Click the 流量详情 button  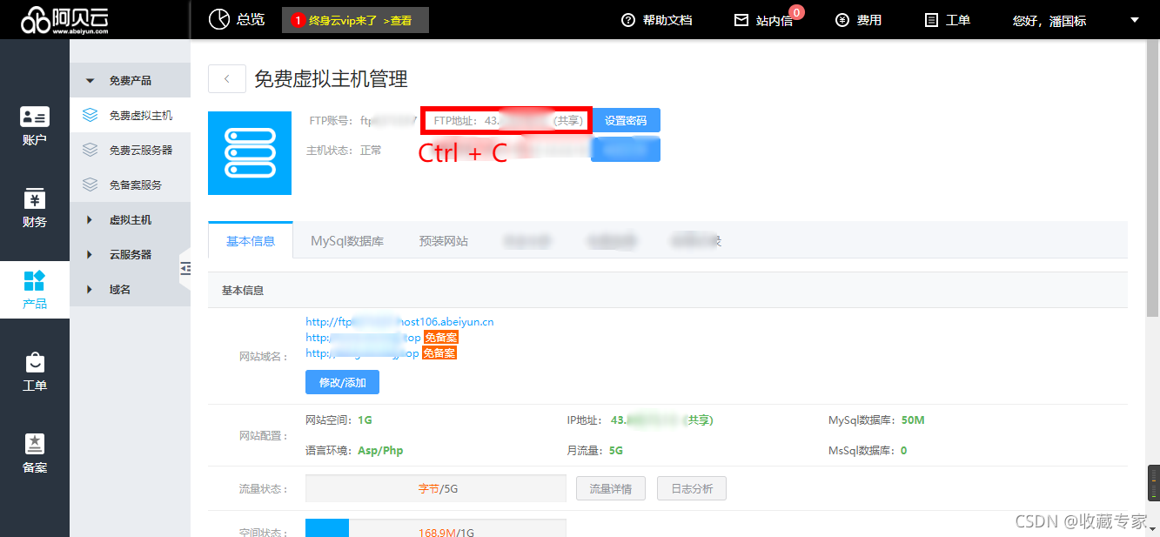(x=610, y=488)
